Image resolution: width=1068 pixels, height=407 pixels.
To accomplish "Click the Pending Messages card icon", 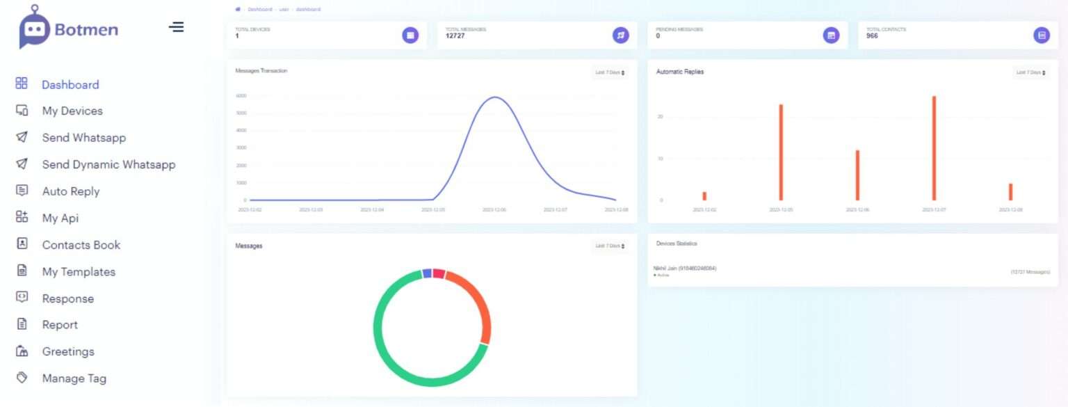I will point(831,35).
